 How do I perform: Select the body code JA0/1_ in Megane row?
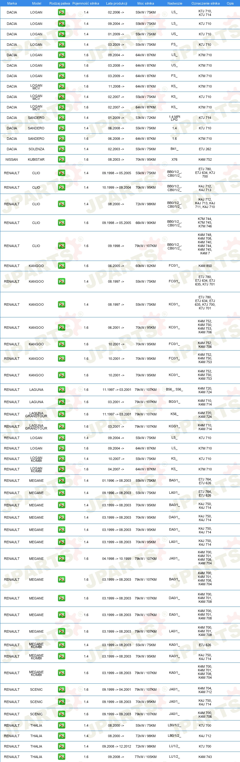tap(174, 558)
